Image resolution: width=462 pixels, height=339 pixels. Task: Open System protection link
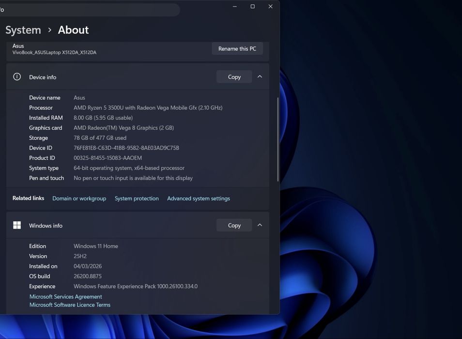tap(137, 199)
